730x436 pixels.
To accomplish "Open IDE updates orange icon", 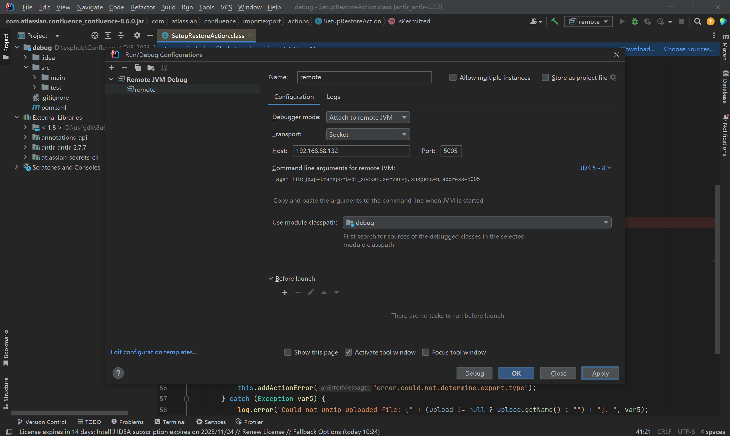I will pos(710,21).
